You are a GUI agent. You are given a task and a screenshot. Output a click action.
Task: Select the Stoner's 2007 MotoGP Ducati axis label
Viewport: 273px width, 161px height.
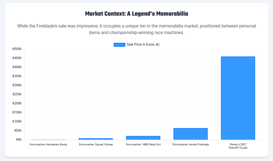238,146
